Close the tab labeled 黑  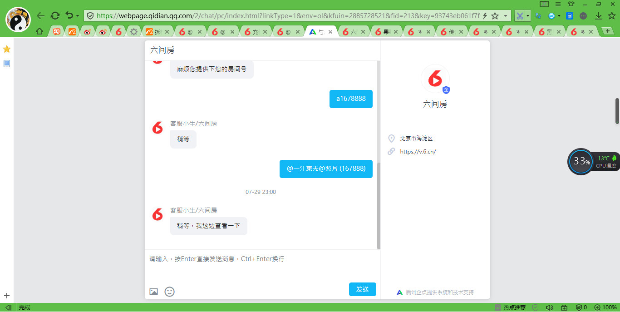(559, 32)
